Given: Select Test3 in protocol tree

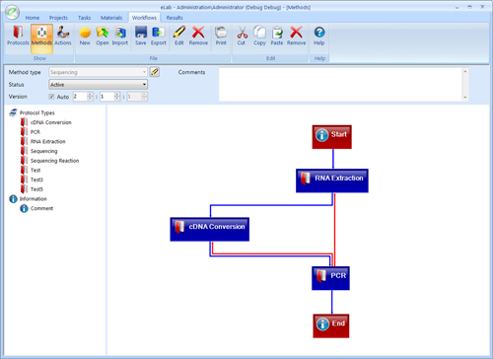Looking at the screenshot, I should (x=36, y=179).
